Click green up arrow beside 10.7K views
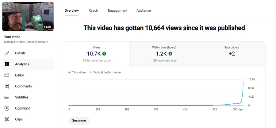This screenshot has height=128, width=276. point(104,53)
